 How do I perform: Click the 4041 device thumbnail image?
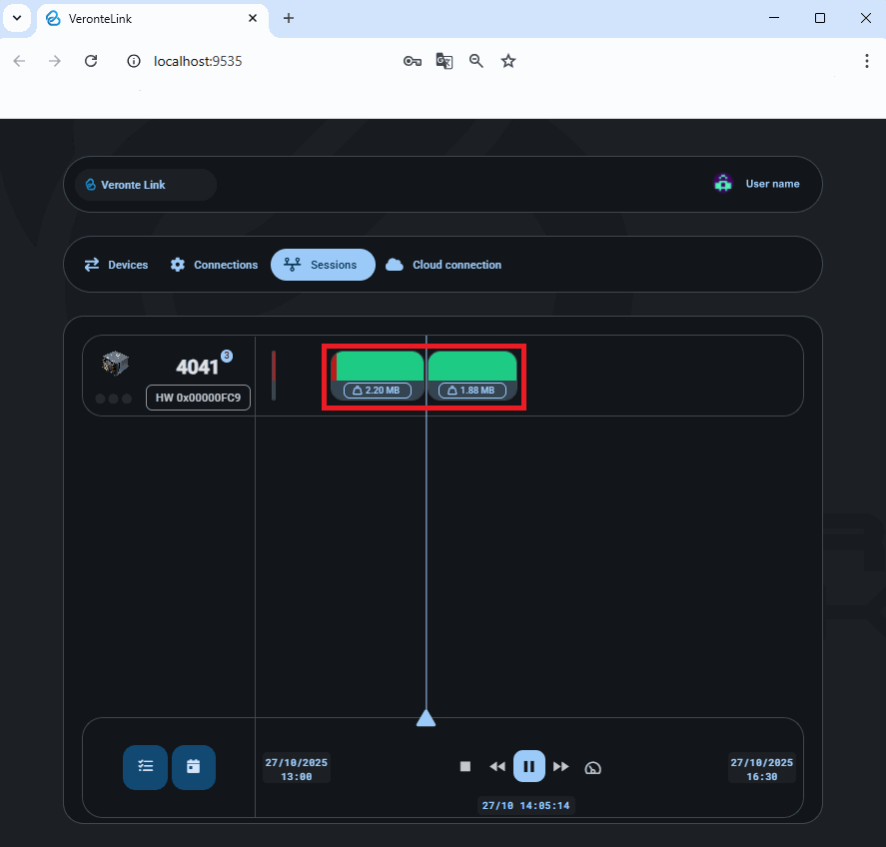tap(116, 365)
